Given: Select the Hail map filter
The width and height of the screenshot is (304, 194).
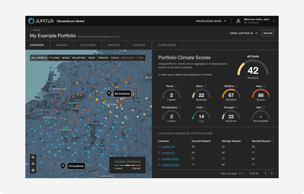Looking at the screenshot, I should (141, 58).
